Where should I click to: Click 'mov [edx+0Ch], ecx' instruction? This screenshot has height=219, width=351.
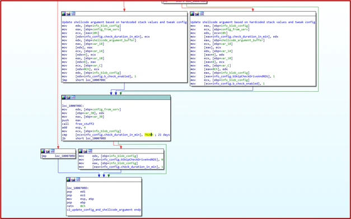pos(81,69)
